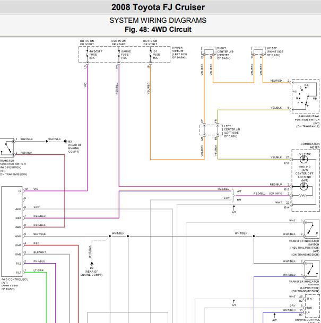Click the RIGHT CENTER J/B label
321x323 pixels.
pos(225,53)
